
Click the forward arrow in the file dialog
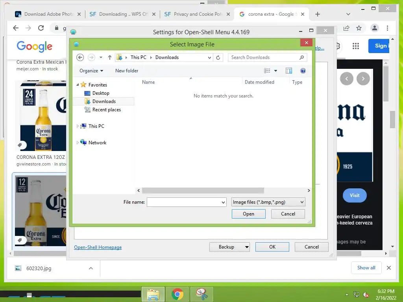[91, 57]
